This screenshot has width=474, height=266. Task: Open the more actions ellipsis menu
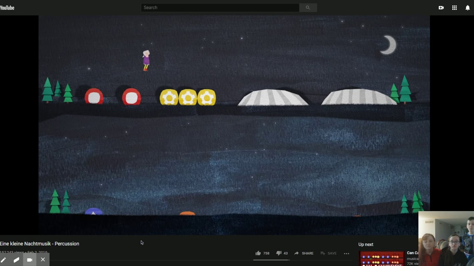[347, 253]
